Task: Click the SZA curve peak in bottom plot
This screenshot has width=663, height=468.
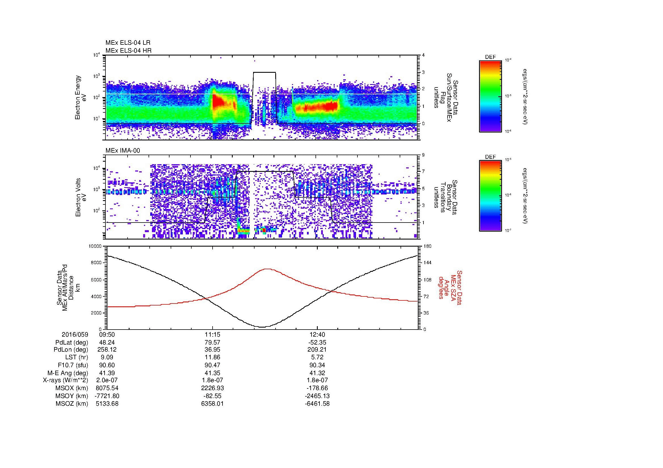Action: 267,269
